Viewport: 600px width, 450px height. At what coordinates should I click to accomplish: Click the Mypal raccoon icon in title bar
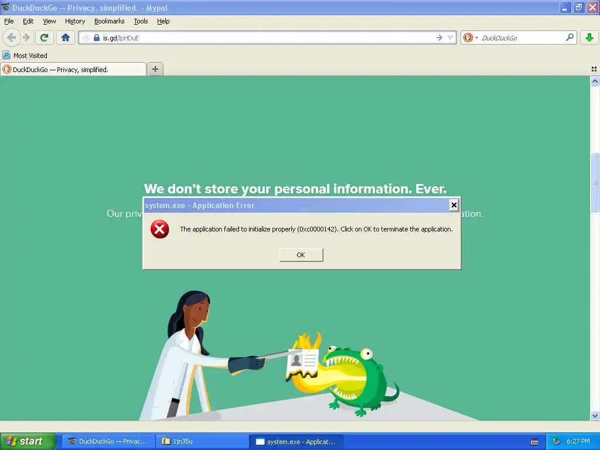click(5, 7)
